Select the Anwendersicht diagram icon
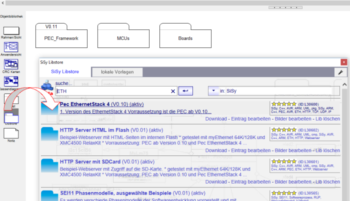350x201 pixels. pyautogui.click(x=11, y=47)
